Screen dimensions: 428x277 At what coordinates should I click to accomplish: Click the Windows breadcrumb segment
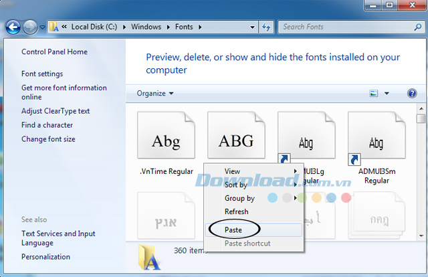coord(146,27)
